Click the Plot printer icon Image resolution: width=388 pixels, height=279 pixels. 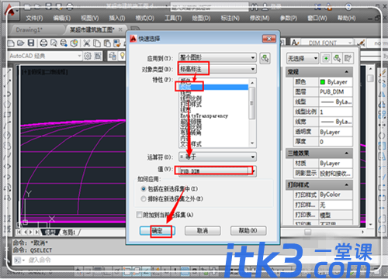43,43
